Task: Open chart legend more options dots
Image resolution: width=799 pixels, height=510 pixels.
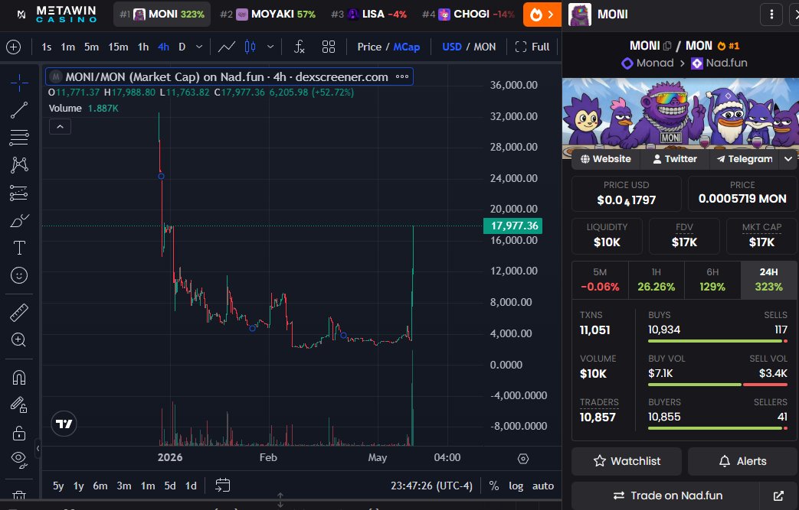Action: pos(402,76)
